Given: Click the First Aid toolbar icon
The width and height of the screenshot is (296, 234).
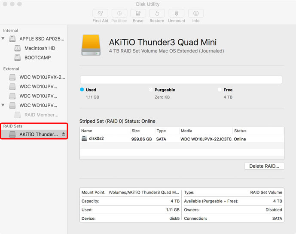Looking at the screenshot, I should pyautogui.click(x=100, y=14).
